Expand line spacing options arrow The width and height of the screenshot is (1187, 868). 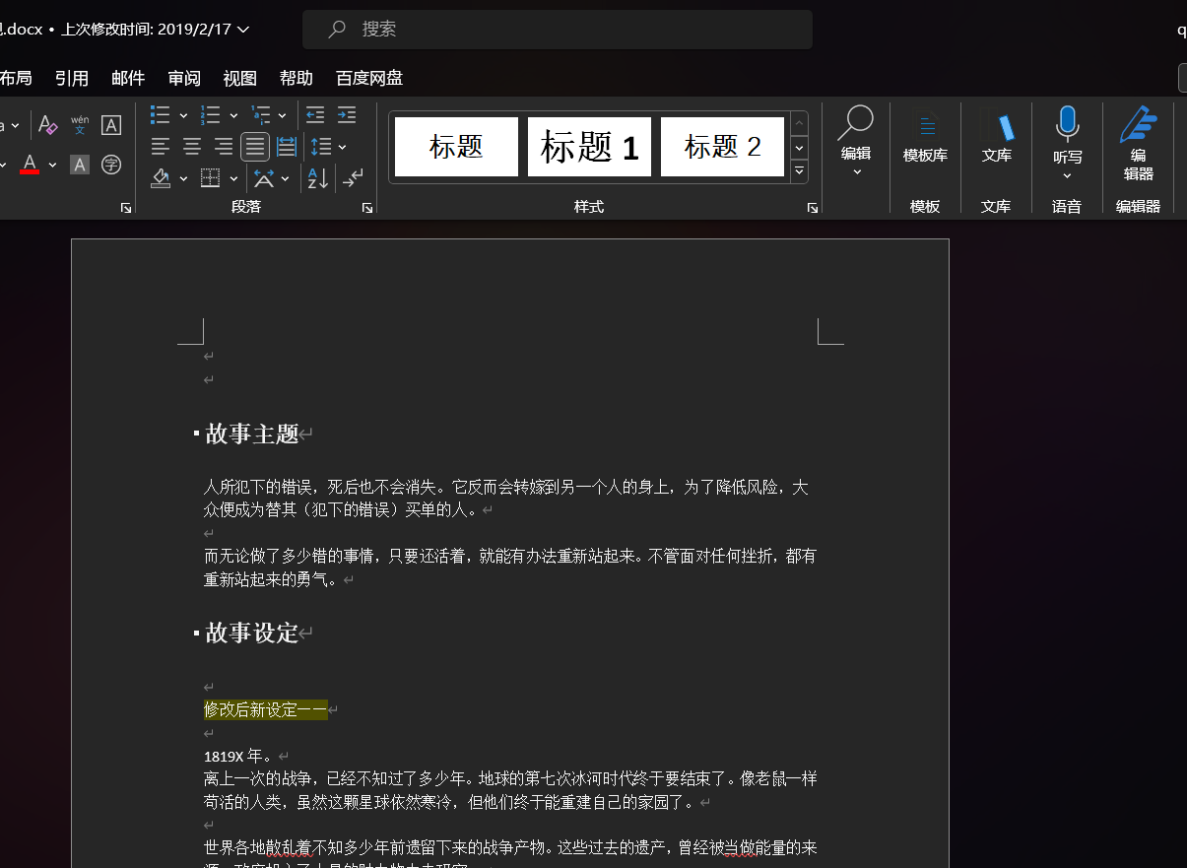[x=342, y=147]
